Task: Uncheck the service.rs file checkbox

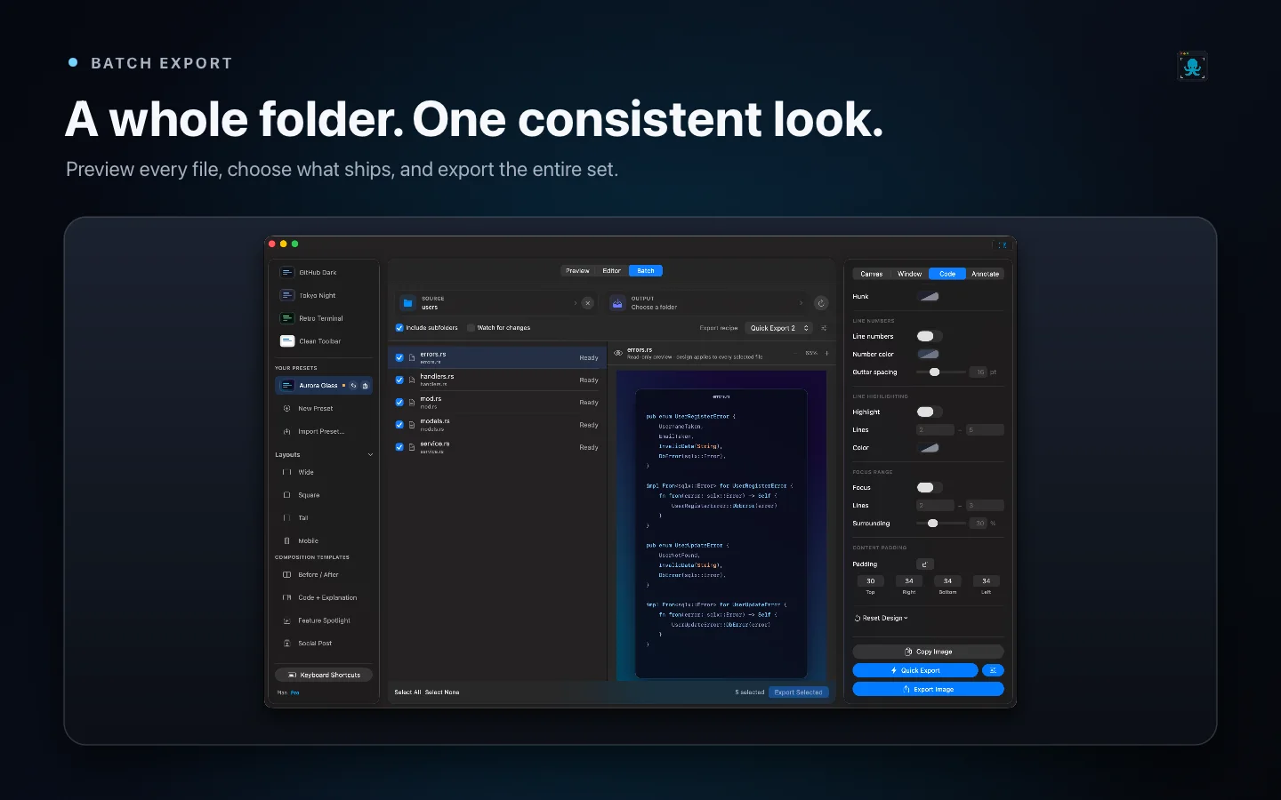Action: (x=399, y=447)
